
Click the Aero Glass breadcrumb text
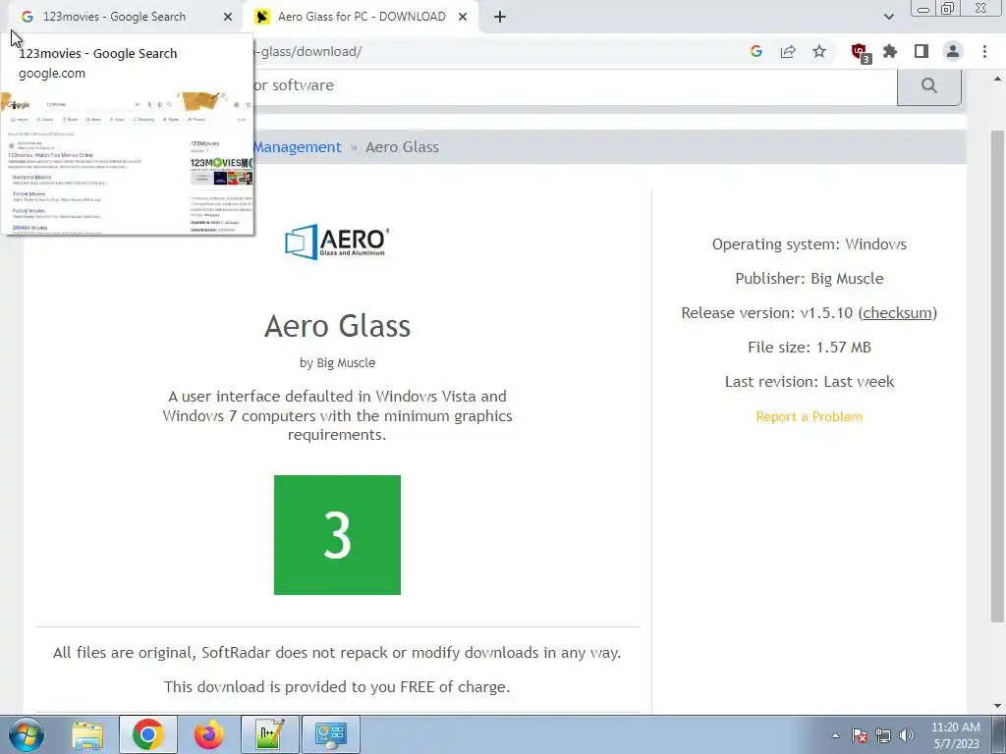click(x=402, y=147)
